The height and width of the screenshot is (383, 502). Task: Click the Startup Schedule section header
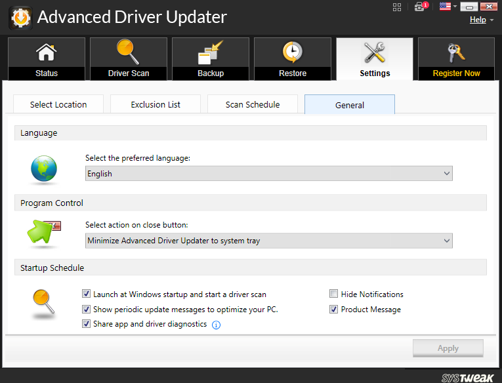[251, 268]
